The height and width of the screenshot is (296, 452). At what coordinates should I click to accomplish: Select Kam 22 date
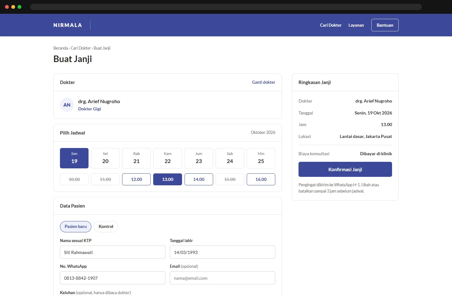pos(168,158)
